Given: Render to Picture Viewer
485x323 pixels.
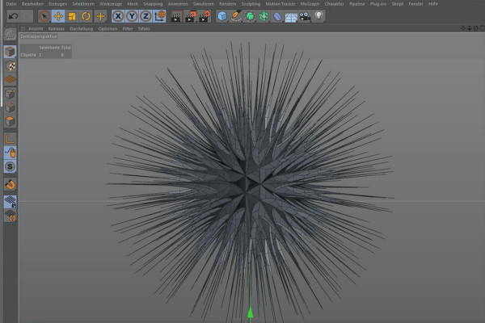Looking at the screenshot, I should point(190,16).
